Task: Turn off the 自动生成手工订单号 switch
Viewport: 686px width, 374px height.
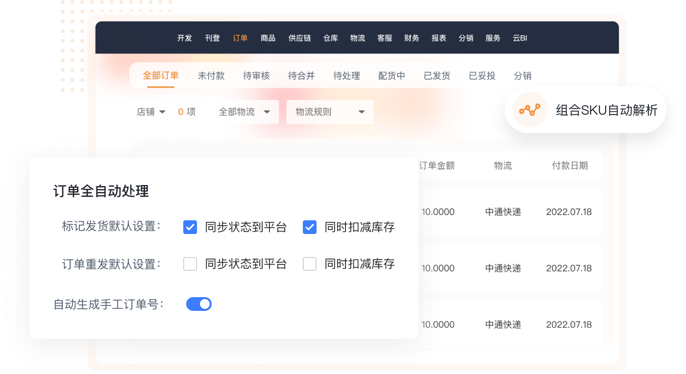Action: (x=199, y=304)
